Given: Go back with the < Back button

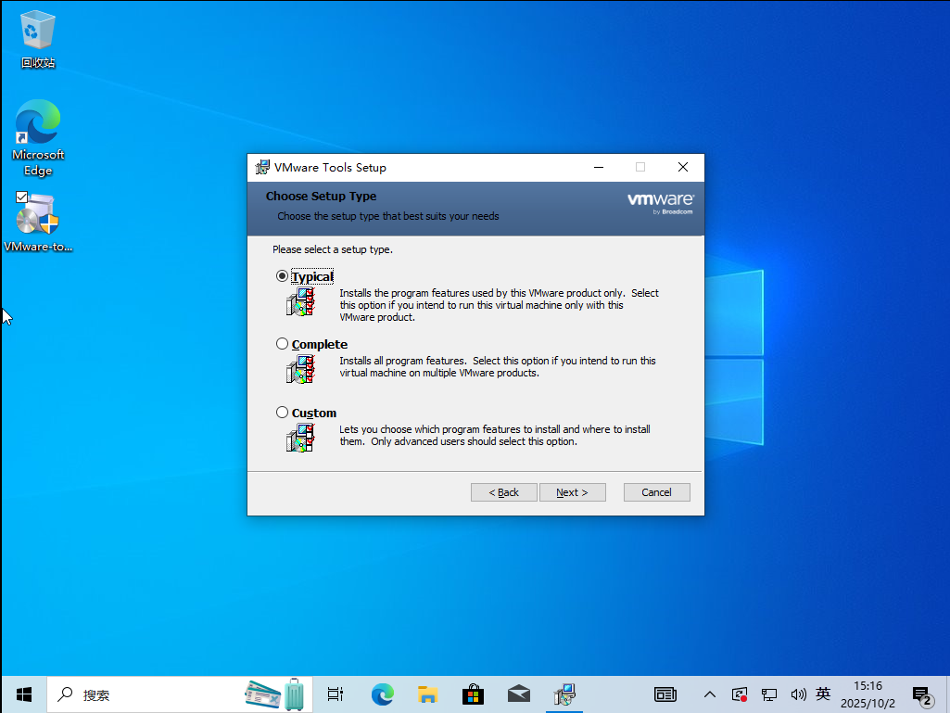Looking at the screenshot, I should [x=503, y=492].
